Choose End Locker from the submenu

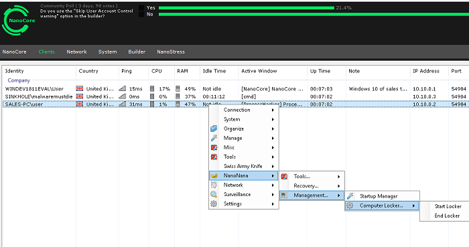tap(447, 216)
